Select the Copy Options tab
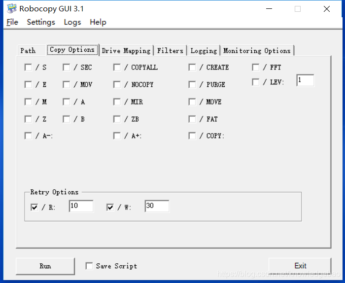This screenshot has height=283, width=345. [x=72, y=50]
